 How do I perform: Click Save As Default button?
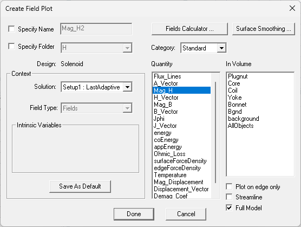point(80,186)
